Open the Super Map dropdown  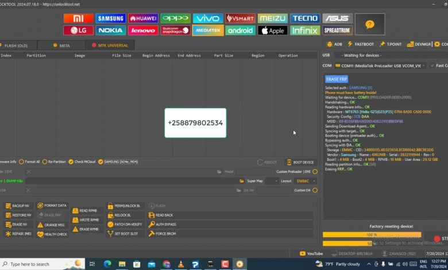point(272,181)
